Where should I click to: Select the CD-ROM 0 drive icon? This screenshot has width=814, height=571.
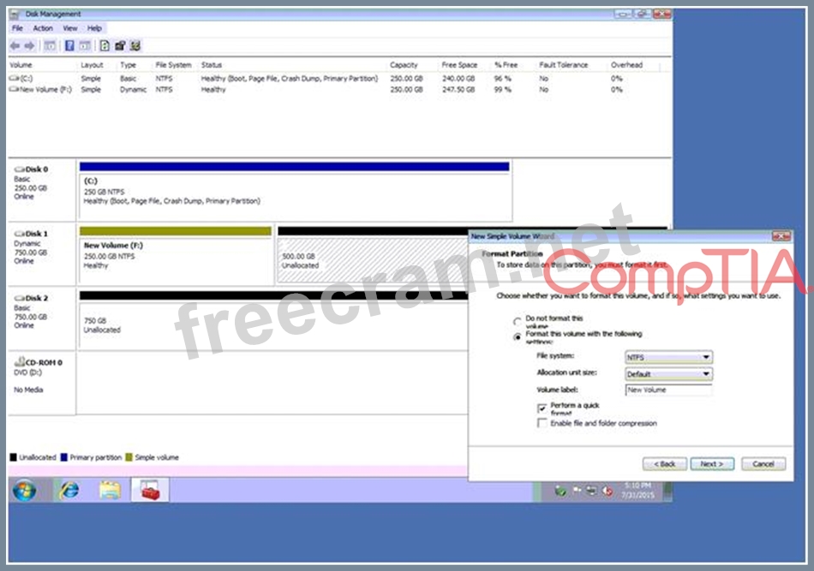tap(20, 361)
